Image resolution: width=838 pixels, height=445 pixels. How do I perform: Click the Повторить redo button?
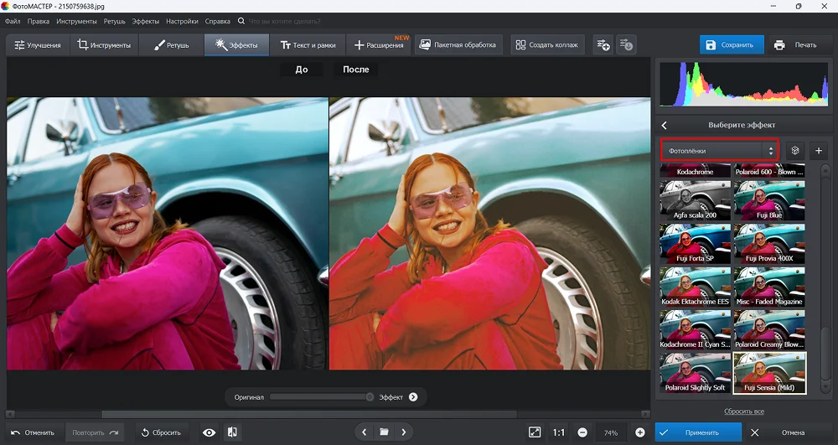(95, 432)
